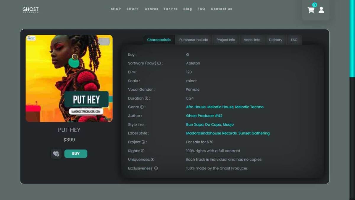Click info icon next to Duration
355x200 pixels.
pos(146,98)
